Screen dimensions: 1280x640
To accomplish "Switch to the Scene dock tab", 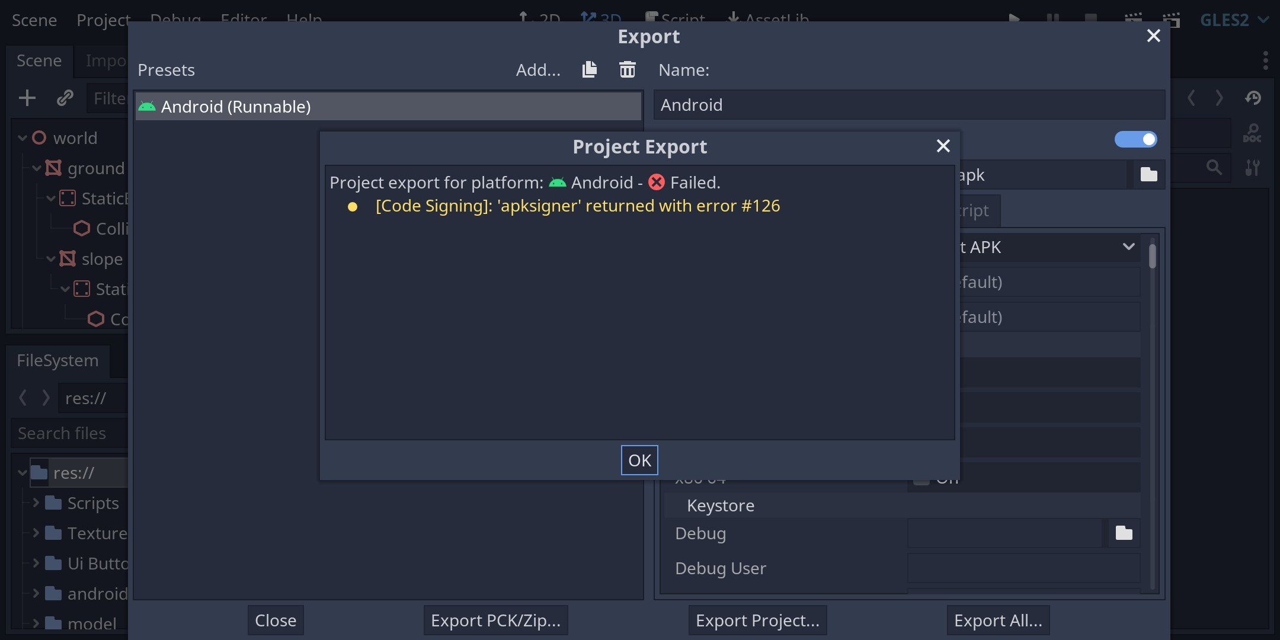I will pos(39,60).
